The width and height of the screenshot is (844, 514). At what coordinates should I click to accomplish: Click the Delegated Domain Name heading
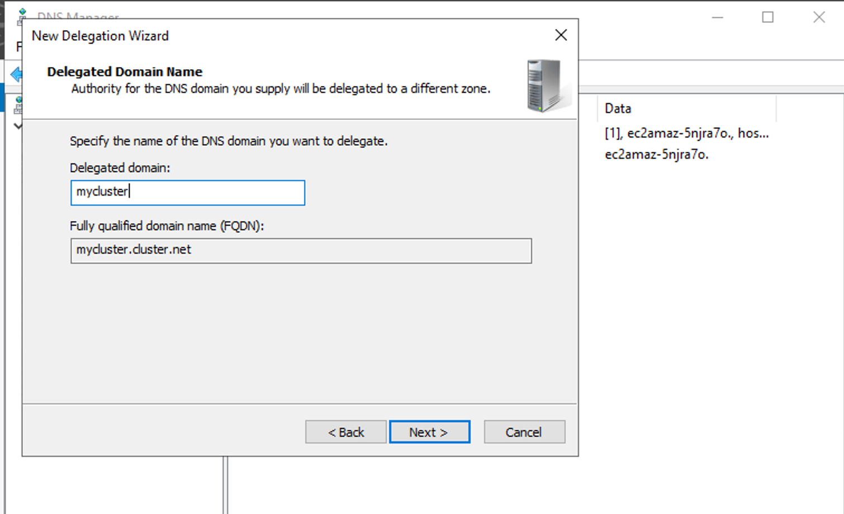[x=124, y=72]
